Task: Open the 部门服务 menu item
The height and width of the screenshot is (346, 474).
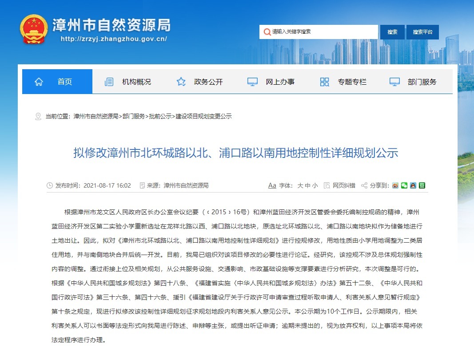Action: coord(422,82)
